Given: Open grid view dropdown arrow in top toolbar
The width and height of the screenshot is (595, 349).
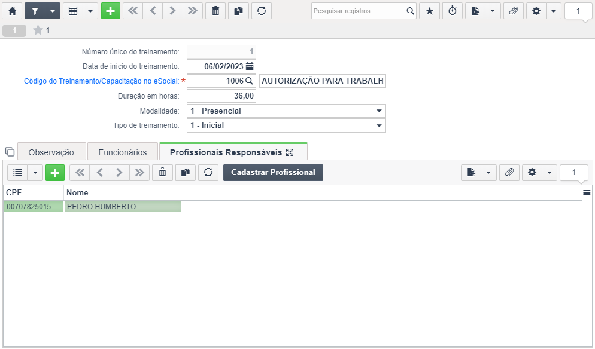Looking at the screenshot, I should 90,11.
